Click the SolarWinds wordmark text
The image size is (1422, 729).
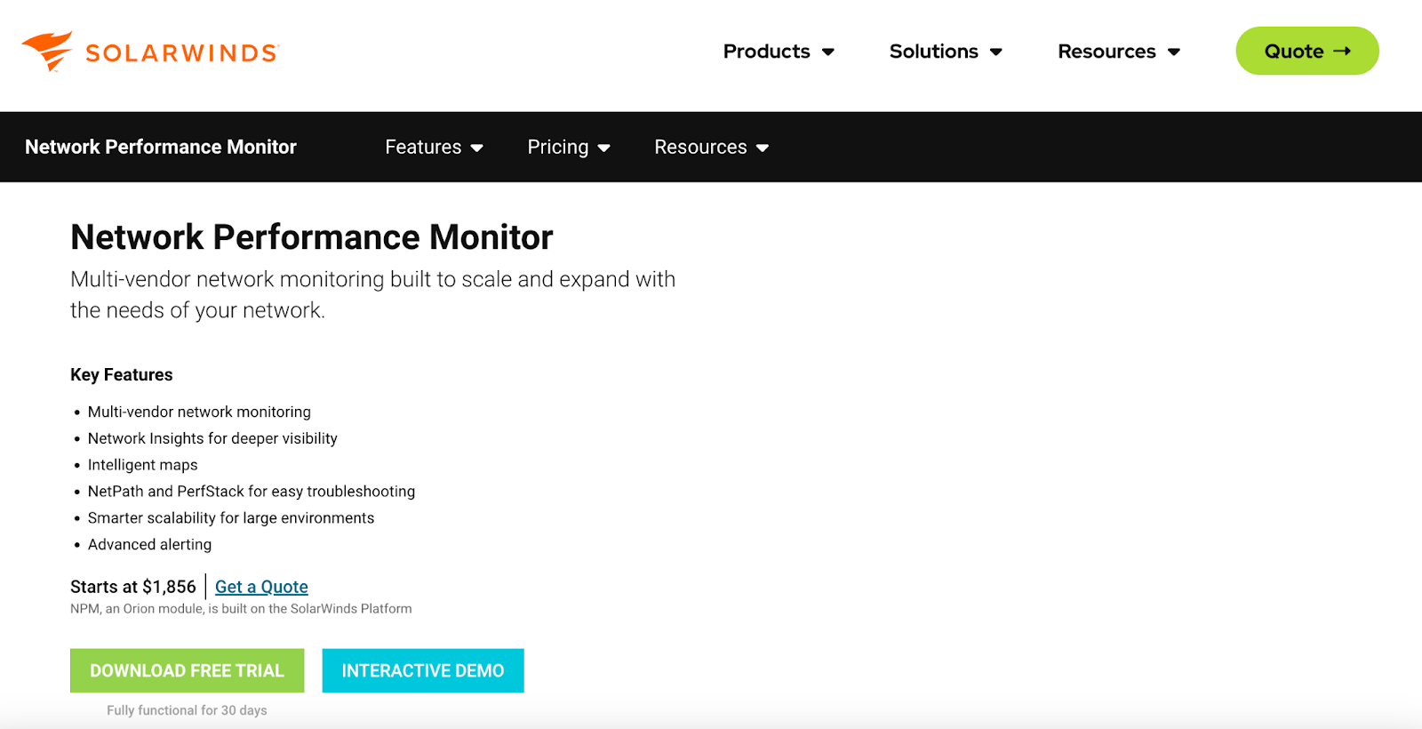182,53
